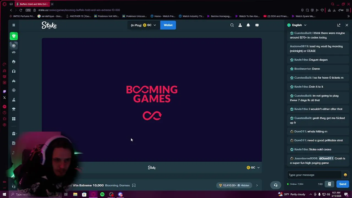Click into the Type your message field
Image resolution: width=352 pixels, height=198 pixels.
click(314, 175)
